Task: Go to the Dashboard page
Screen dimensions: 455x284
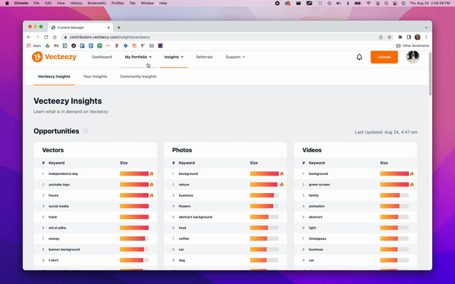Action: coord(102,57)
